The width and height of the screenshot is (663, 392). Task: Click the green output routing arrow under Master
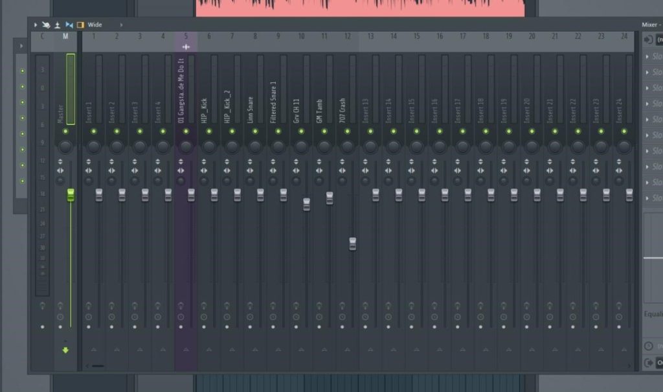tap(65, 351)
